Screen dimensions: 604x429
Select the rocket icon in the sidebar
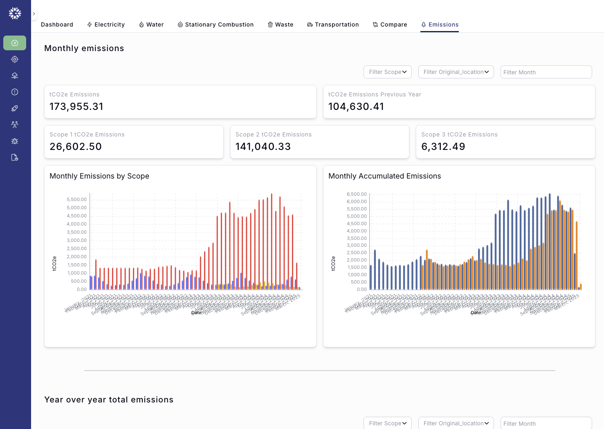click(15, 108)
